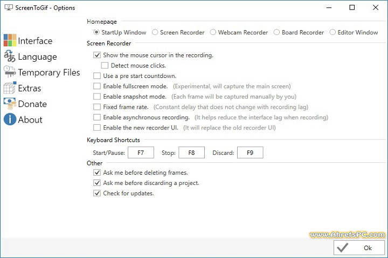Enable Detect mouse clicks
This screenshot has width=388, height=258.
(x=105, y=65)
